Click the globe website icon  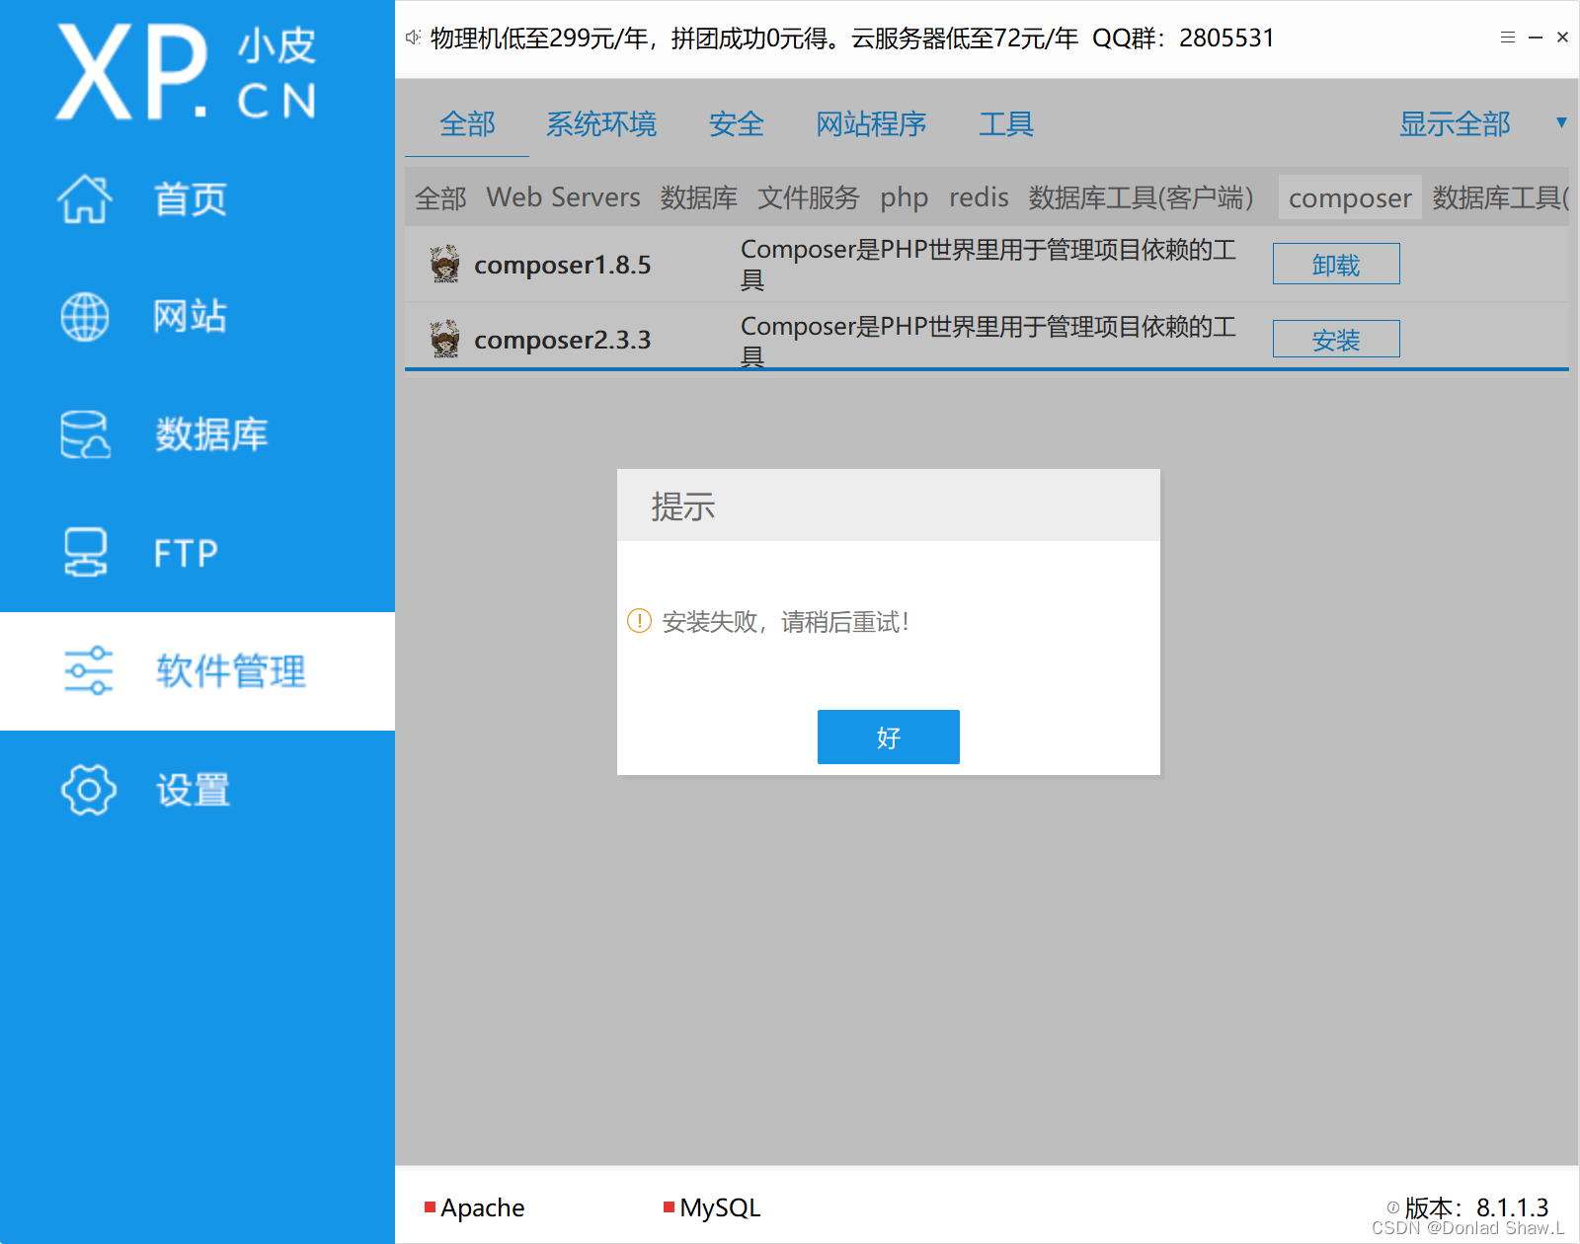tap(85, 317)
